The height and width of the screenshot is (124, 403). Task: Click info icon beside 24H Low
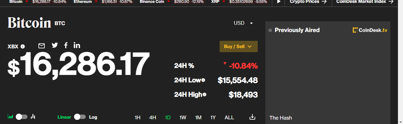click(x=203, y=80)
